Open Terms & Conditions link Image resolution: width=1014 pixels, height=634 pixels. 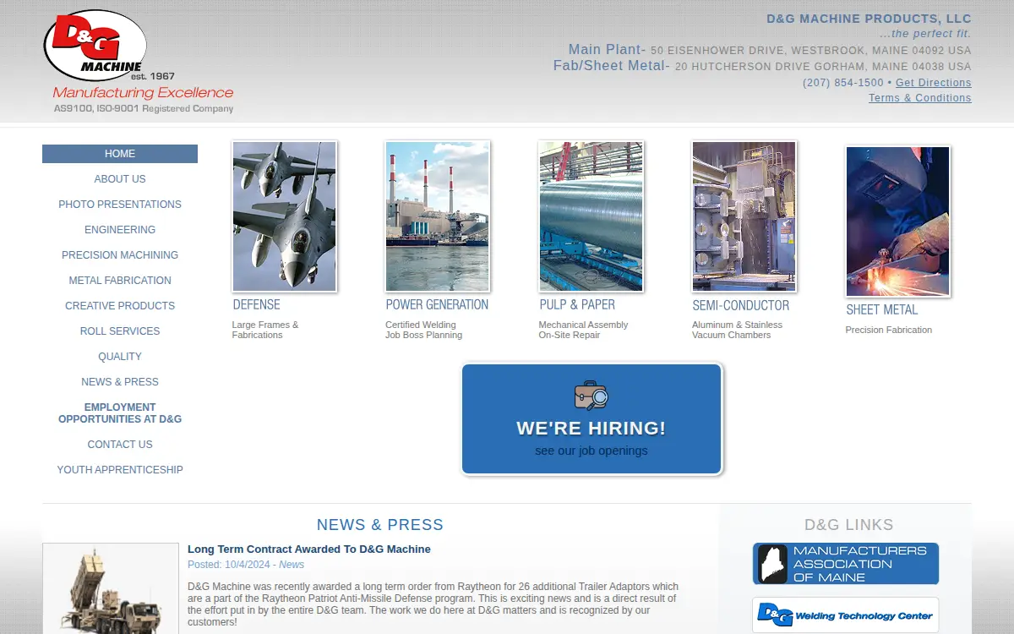pyautogui.click(x=920, y=98)
